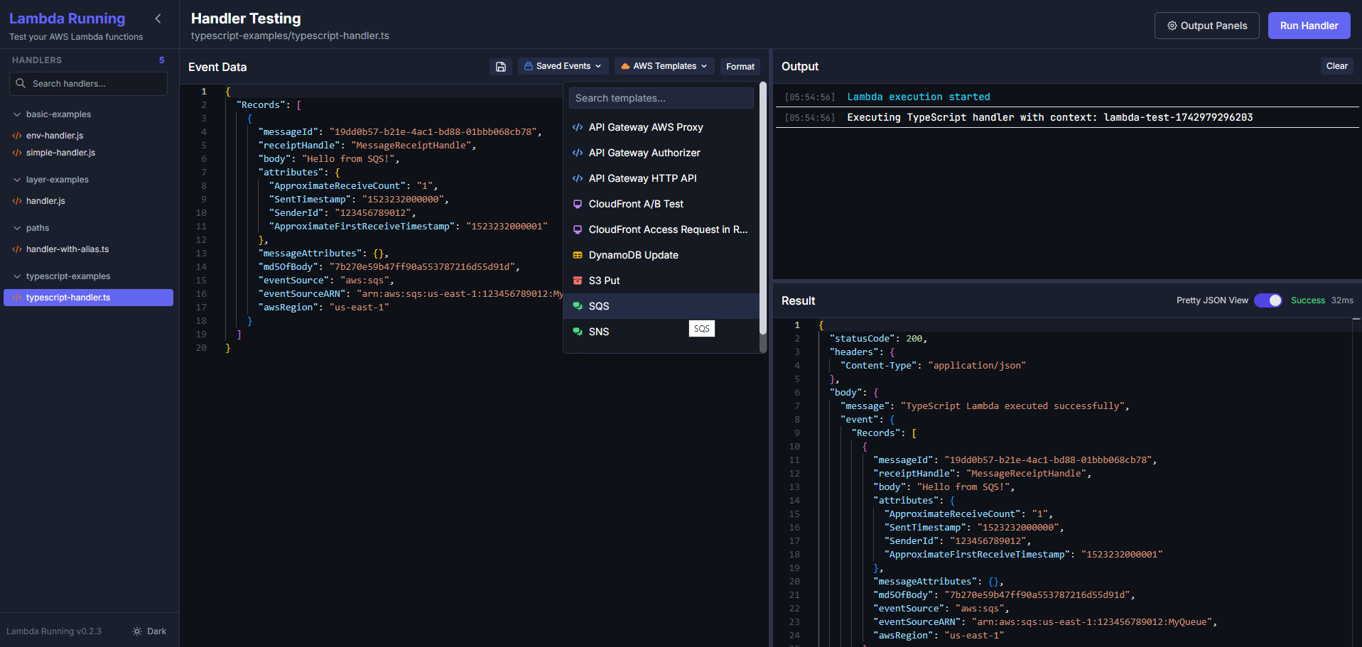Click the sun icon for theme switching

click(x=137, y=631)
